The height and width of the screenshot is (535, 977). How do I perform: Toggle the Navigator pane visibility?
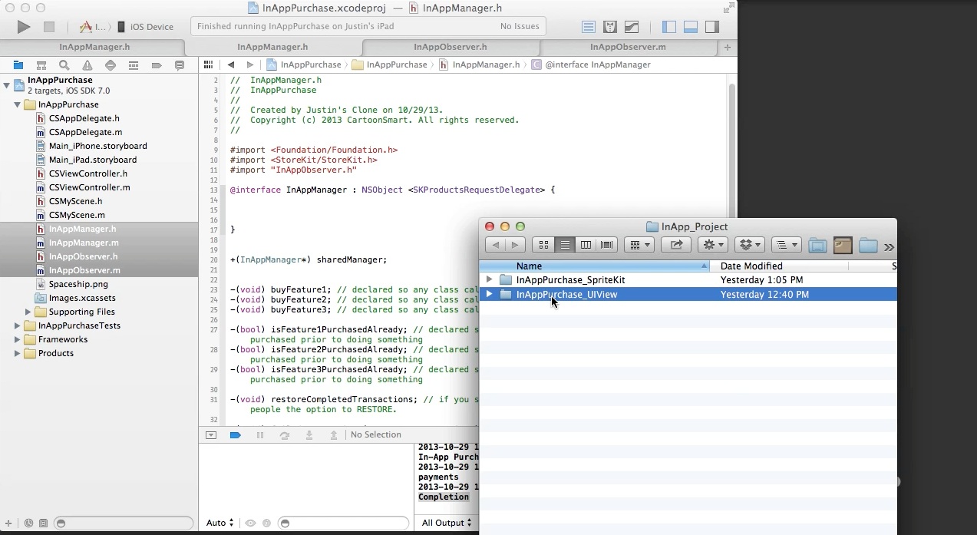(x=669, y=27)
